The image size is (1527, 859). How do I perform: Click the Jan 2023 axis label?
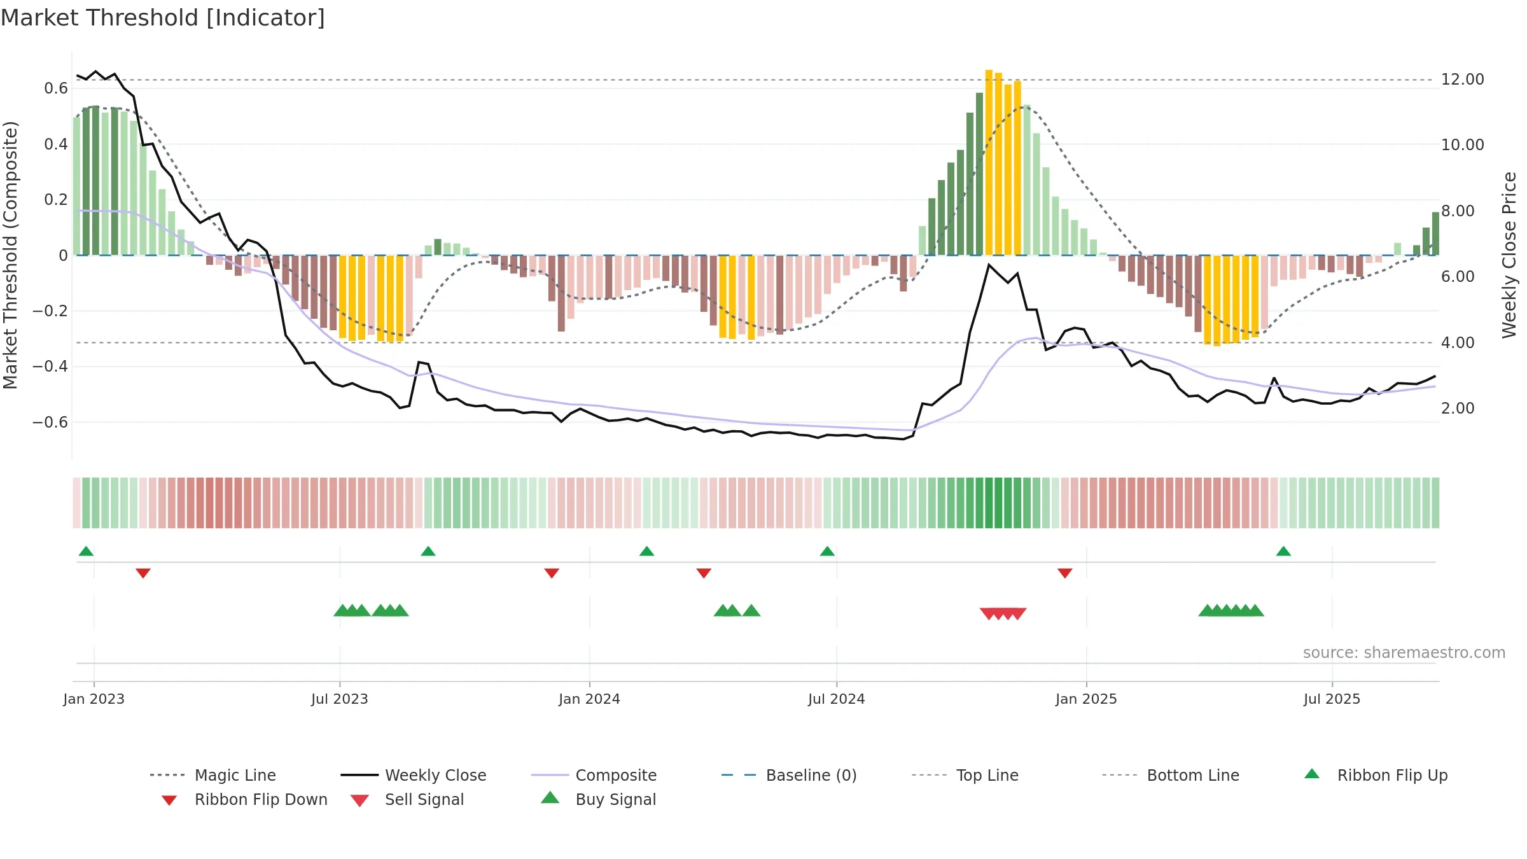pyautogui.click(x=94, y=699)
